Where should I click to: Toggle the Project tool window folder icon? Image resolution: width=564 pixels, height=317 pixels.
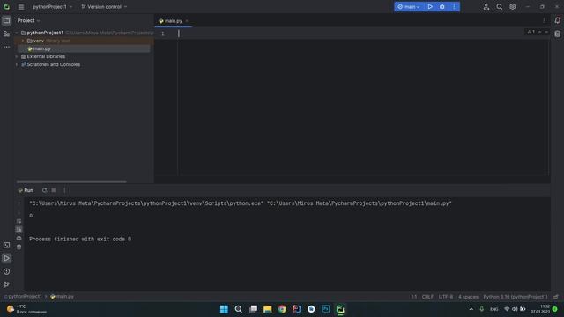point(6,20)
